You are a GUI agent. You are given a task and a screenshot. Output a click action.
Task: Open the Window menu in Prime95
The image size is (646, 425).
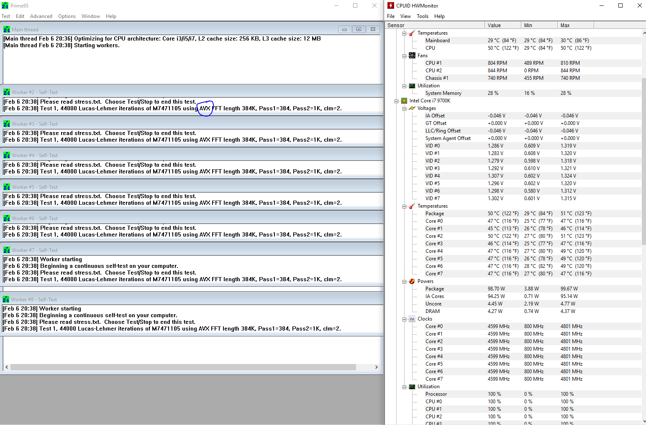click(91, 16)
